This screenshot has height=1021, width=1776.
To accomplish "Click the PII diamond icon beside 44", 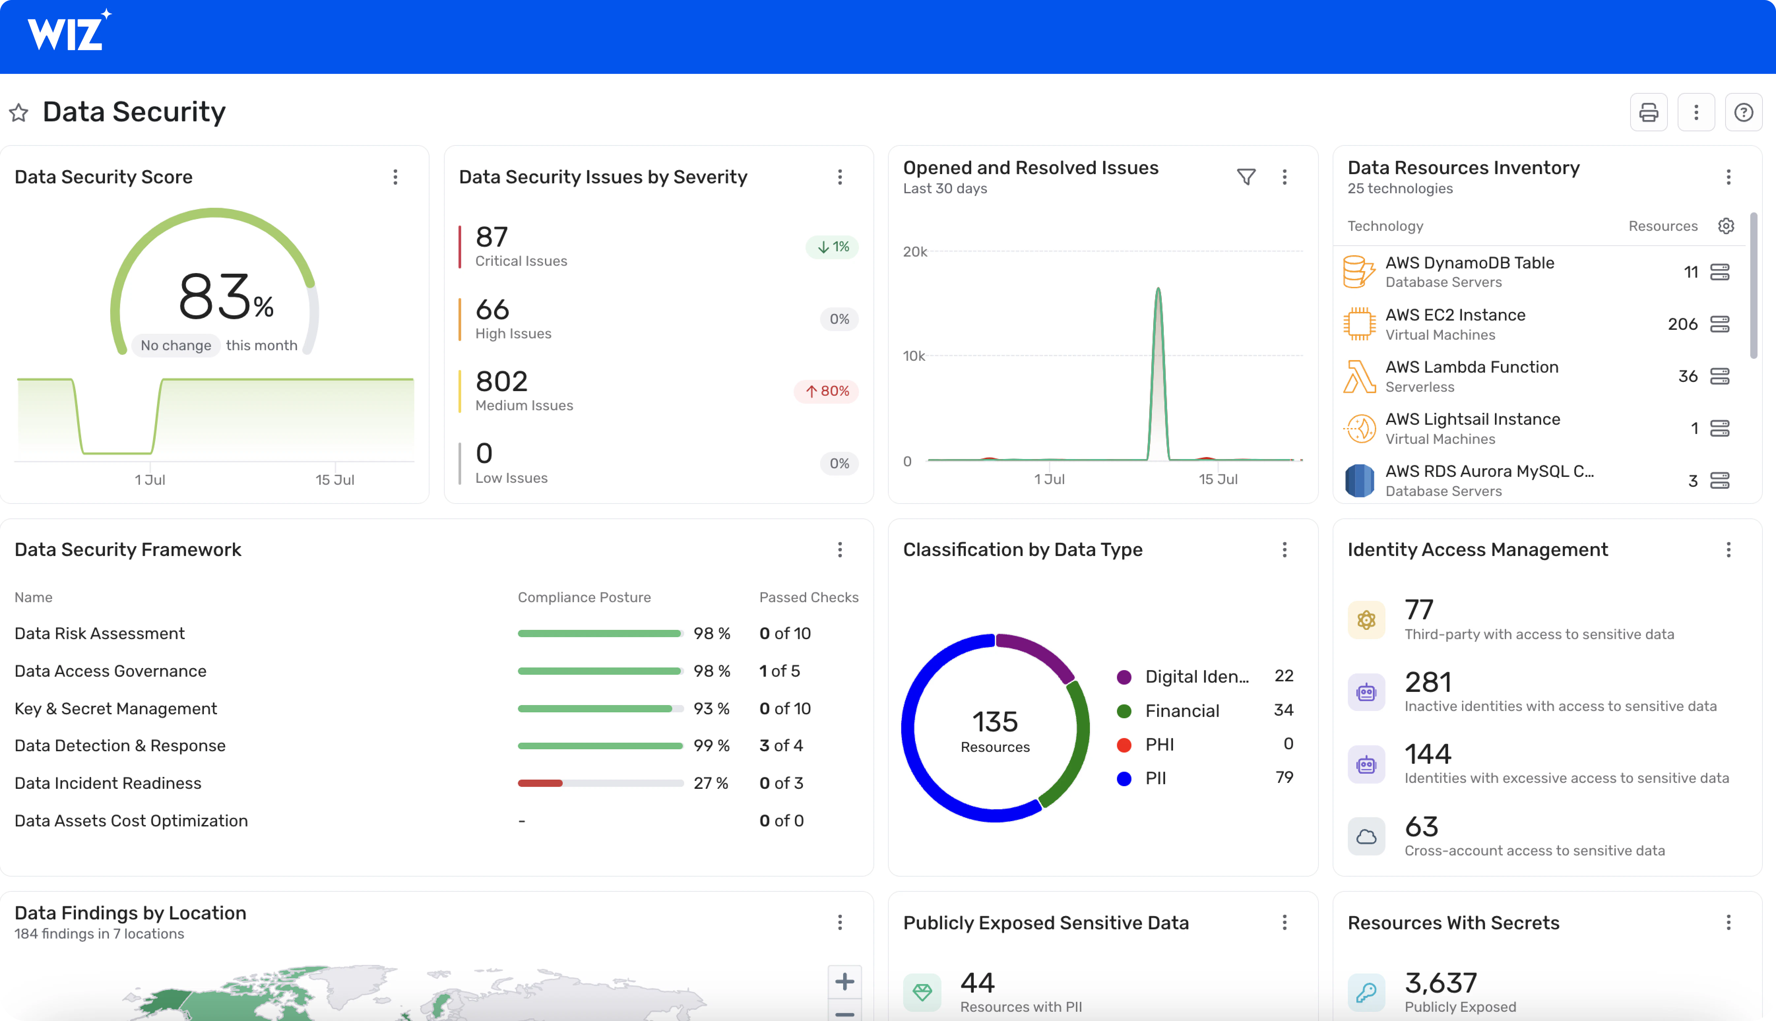I will tap(922, 992).
